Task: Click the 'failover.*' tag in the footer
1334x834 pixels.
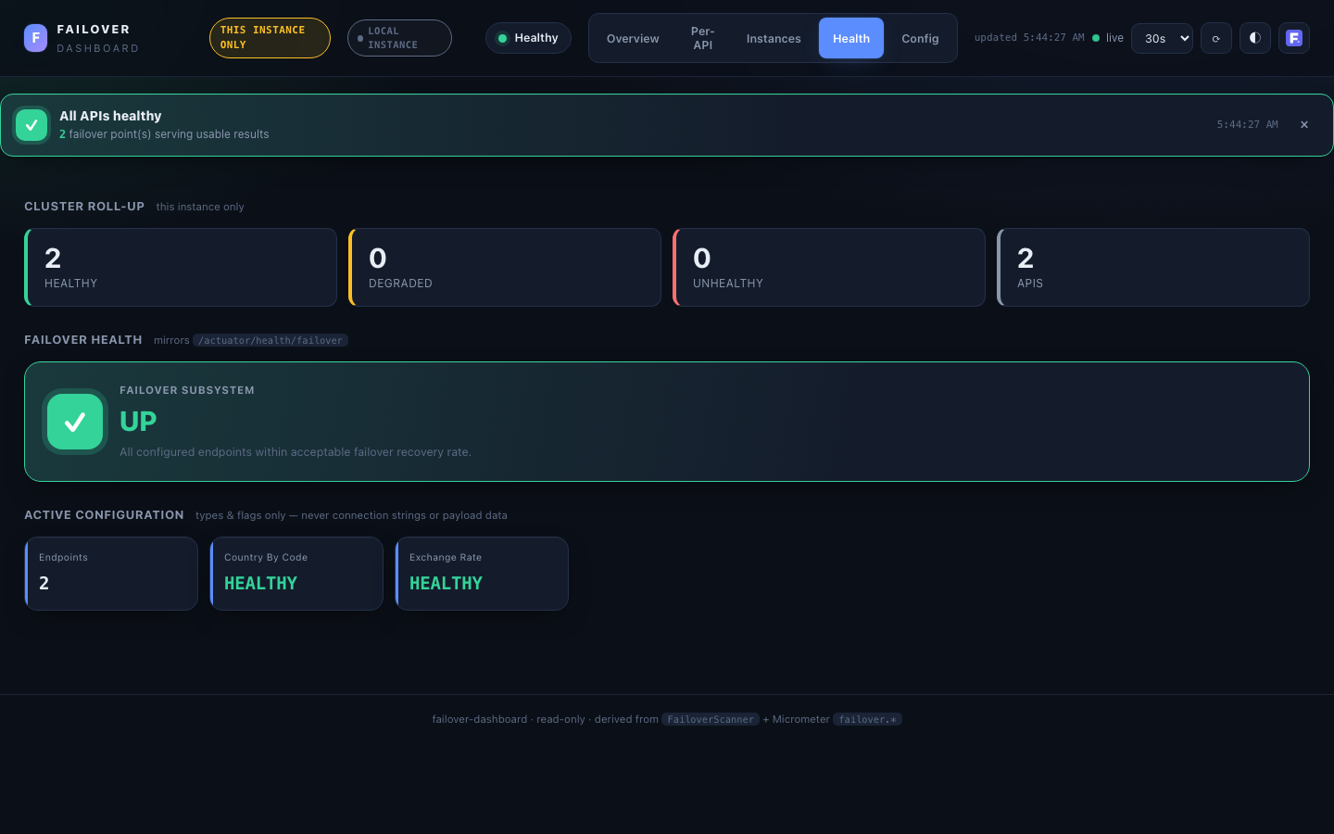Action: point(867,719)
